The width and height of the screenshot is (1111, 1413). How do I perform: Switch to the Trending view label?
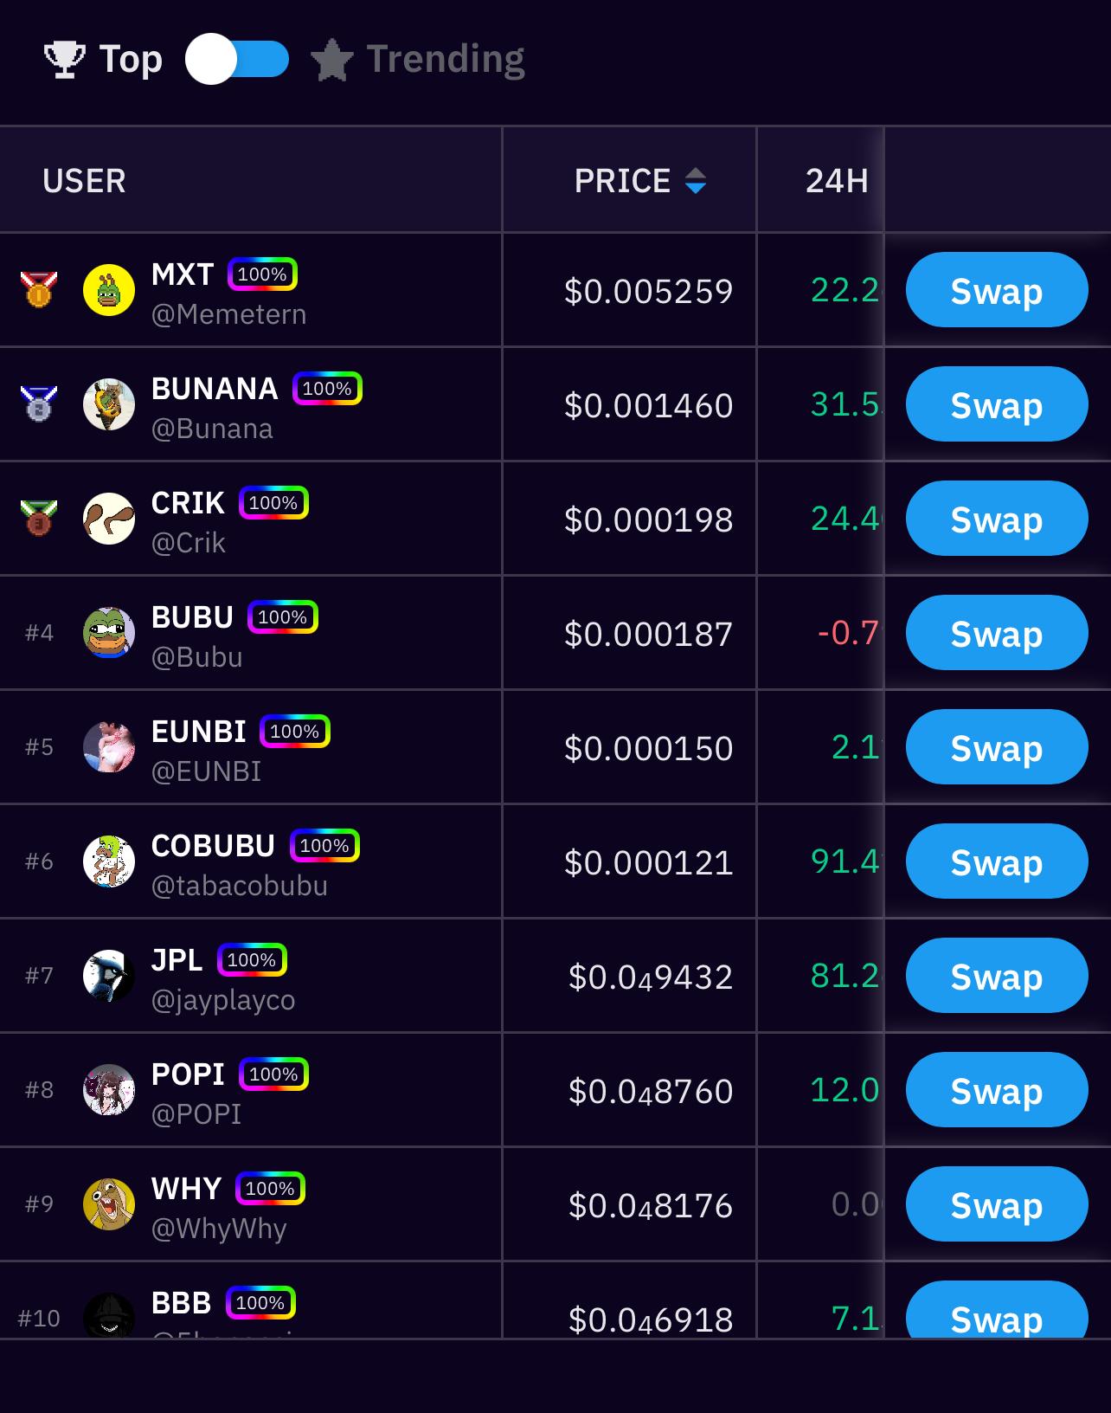[445, 59]
